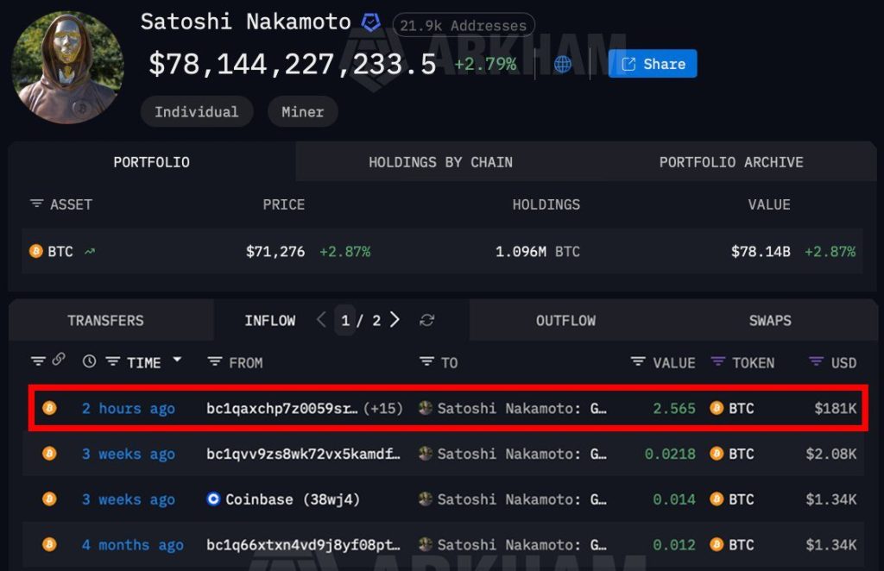Open the 2 hours ago transfer link
Viewport: 884px width, 571px height.
point(128,408)
